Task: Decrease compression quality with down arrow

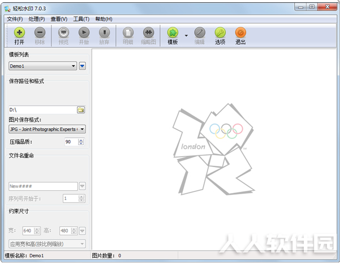Action: pos(81,143)
